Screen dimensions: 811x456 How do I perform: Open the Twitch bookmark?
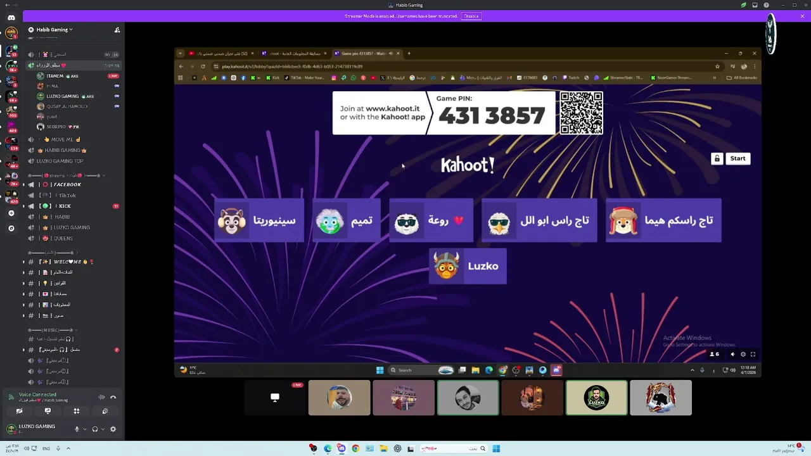570,78
